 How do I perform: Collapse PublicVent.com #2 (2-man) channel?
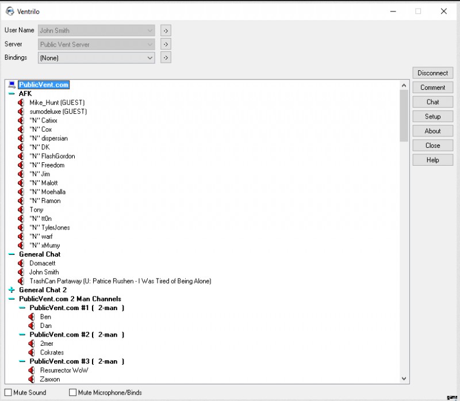point(22,335)
